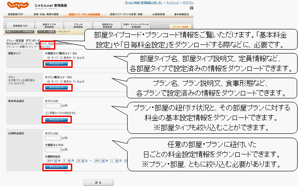This screenshot has height=186, width=298.
Task: Open 室数・料金・期間の調整 tab
Action: 46,14
